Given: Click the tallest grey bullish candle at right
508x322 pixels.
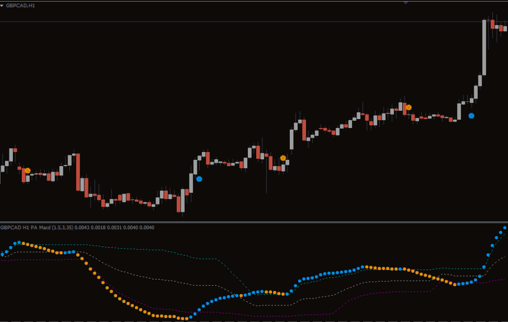Looking at the screenshot, I should coord(485,48).
